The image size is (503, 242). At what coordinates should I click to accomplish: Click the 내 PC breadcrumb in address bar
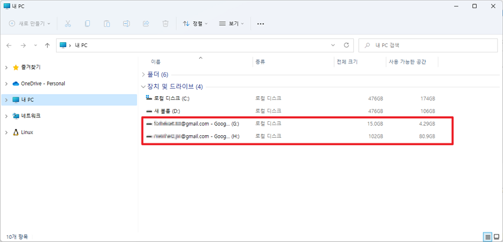pyautogui.click(x=80, y=45)
